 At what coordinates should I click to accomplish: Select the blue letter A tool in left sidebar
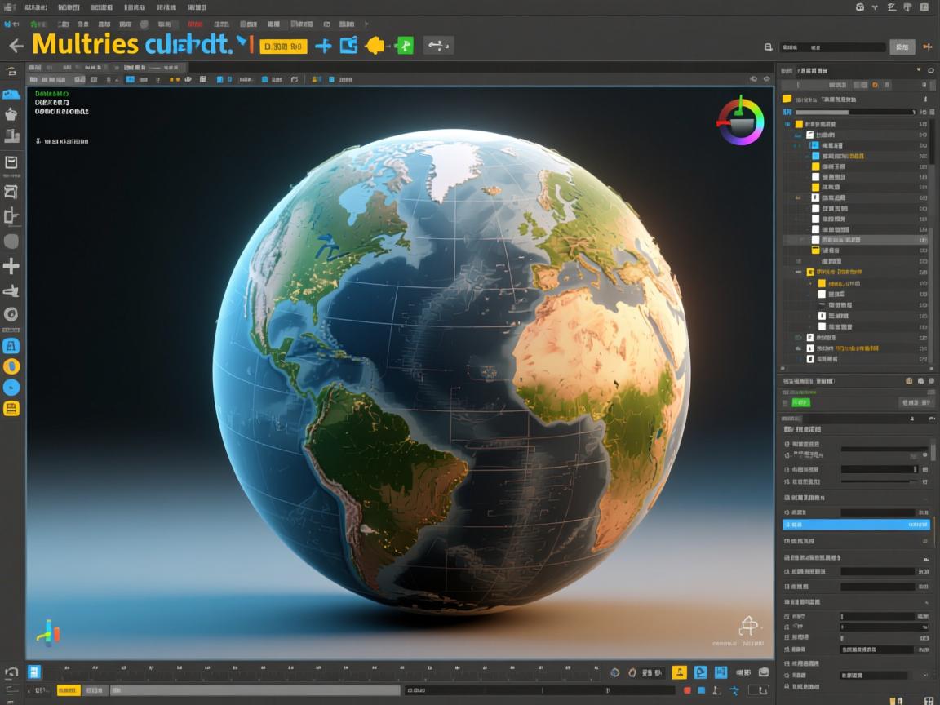point(11,346)
